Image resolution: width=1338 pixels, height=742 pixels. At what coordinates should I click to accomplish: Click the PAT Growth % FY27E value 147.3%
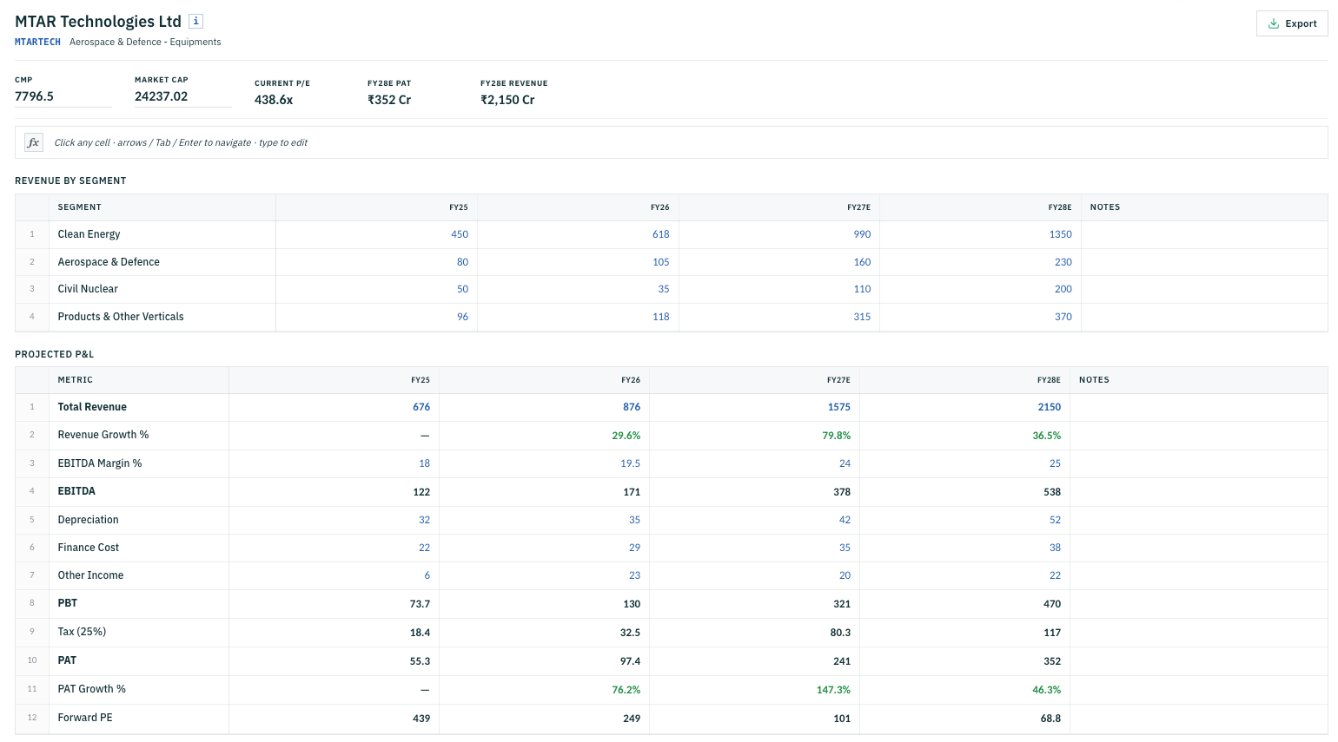tap(833, 690)
